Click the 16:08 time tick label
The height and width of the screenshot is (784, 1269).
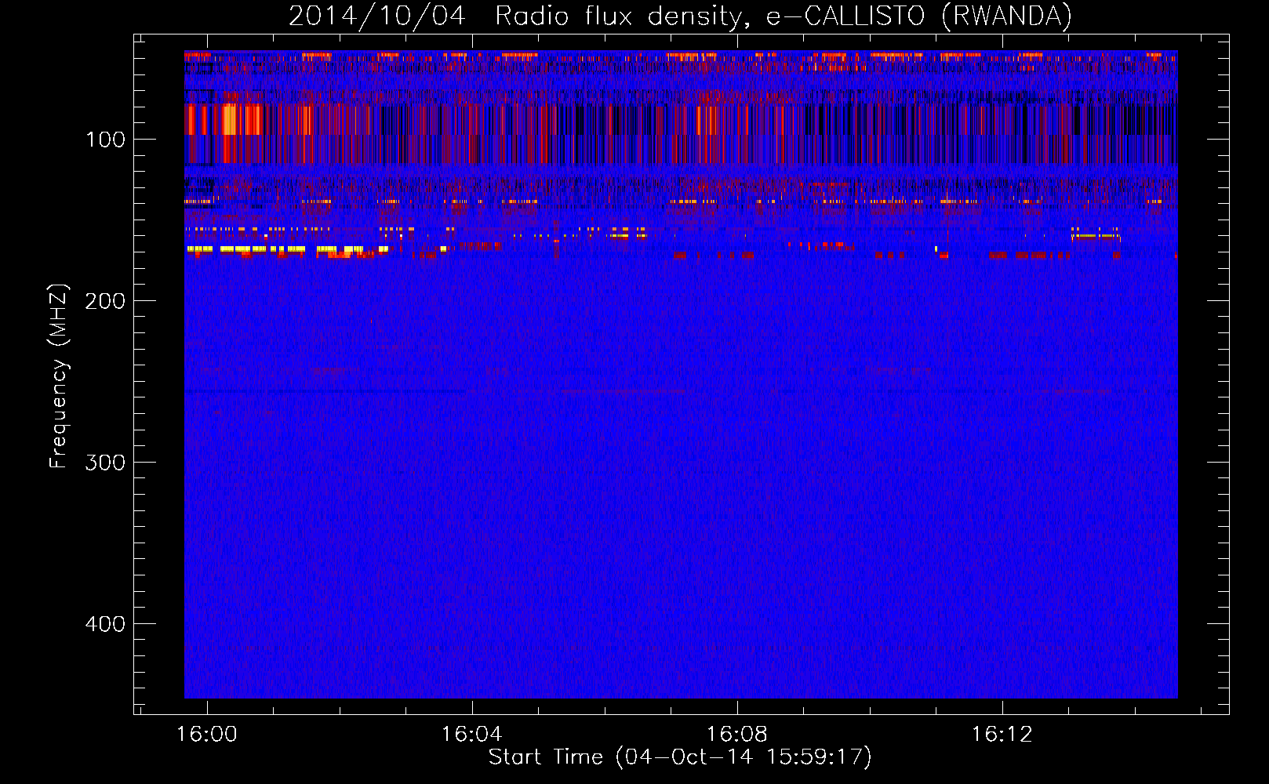[x=737, y=734]
